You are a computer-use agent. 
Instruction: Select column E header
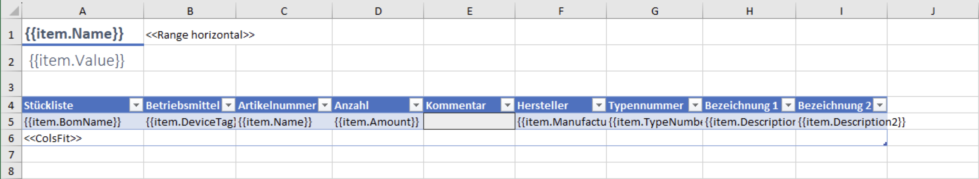point(469,11)
